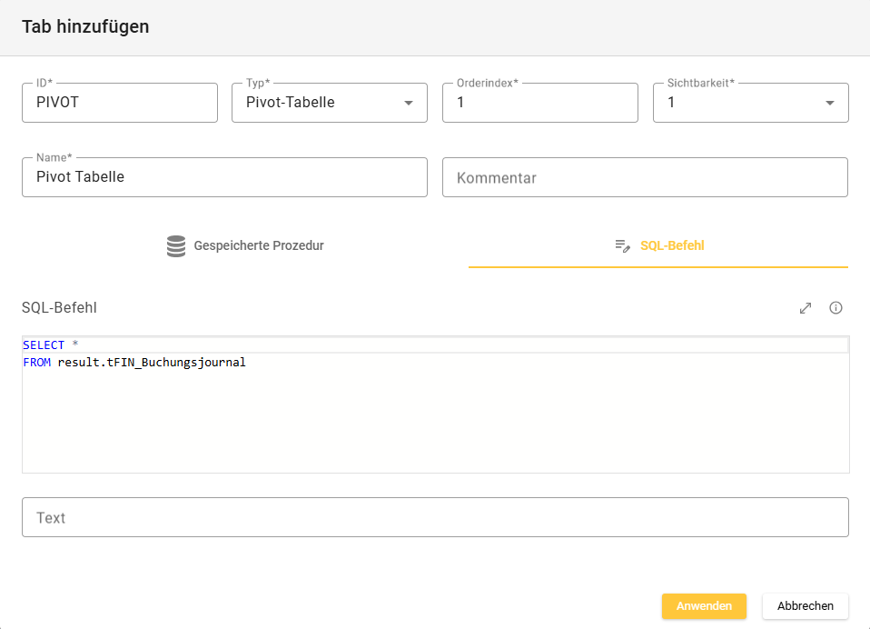
Task: Focus the Name field with Pivot Tabelle
Action: pos(223,177)
